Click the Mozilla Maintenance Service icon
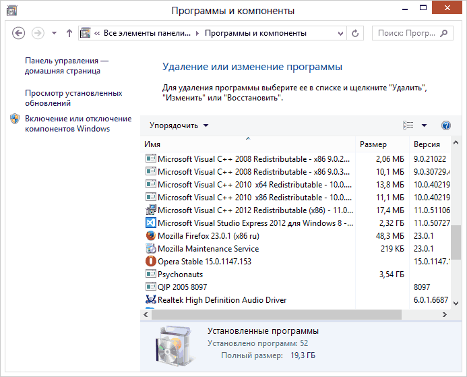The height and width of the screenshot is (377, 467). tap(151, 248)
